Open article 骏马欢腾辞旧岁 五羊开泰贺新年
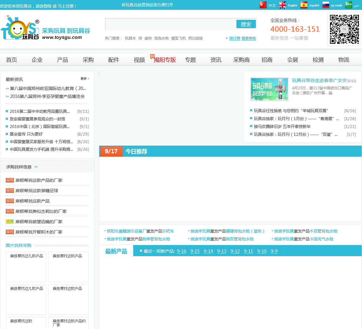This screenshot has width=362, height=329. click(282, 126)
